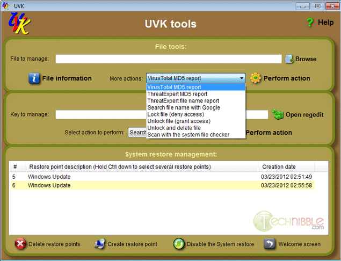Click the green Disable System restore icon
Image resolution: width=341 pixels, height=261 pixels.
coord(179,244)
